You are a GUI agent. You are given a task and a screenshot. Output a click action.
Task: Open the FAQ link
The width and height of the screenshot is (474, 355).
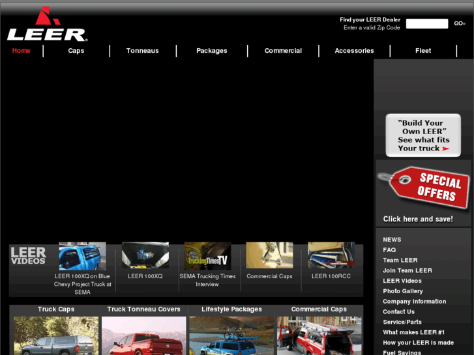point(389,250)
